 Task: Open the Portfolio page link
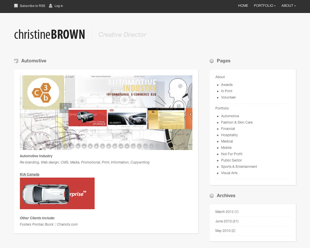222,108
